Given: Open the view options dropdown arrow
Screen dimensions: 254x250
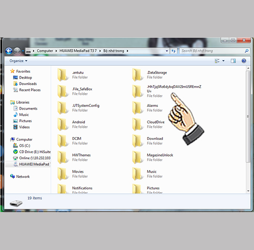Looking at the screenshot, I should [x=224, y=61].
